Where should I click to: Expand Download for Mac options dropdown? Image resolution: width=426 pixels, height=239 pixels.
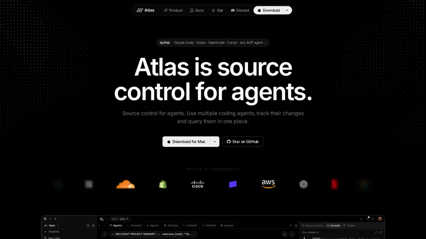[x=215, y=141]
